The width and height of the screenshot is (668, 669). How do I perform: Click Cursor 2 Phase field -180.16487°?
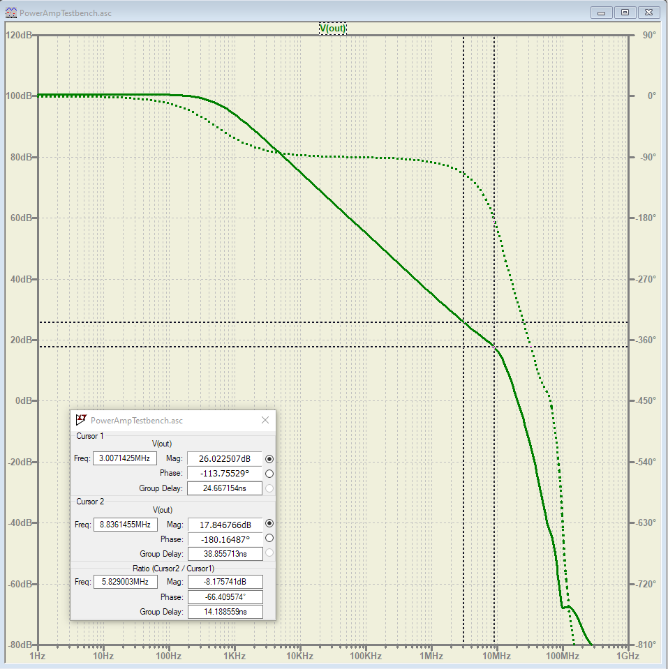pos(225,539)
